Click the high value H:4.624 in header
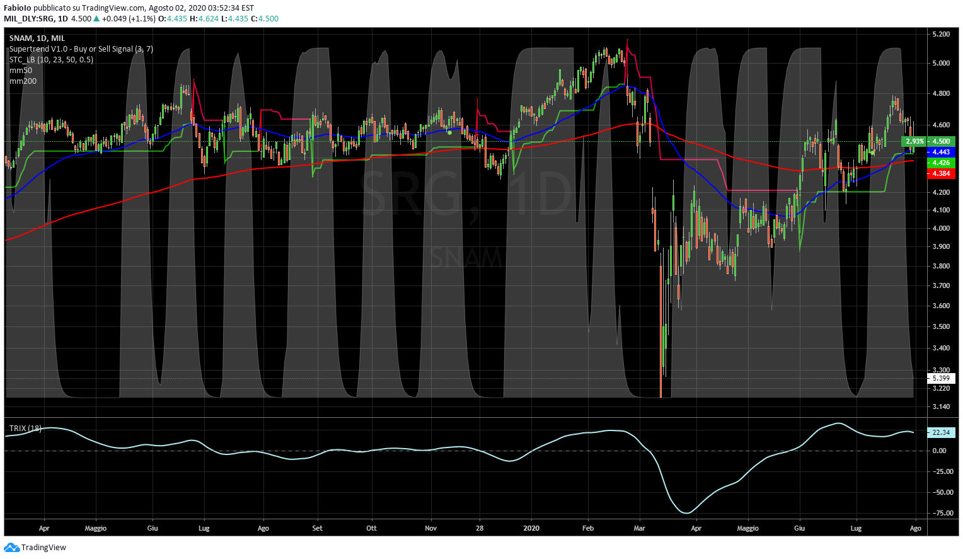The height and width of the screenshot is (559, 963). (204, 19)
